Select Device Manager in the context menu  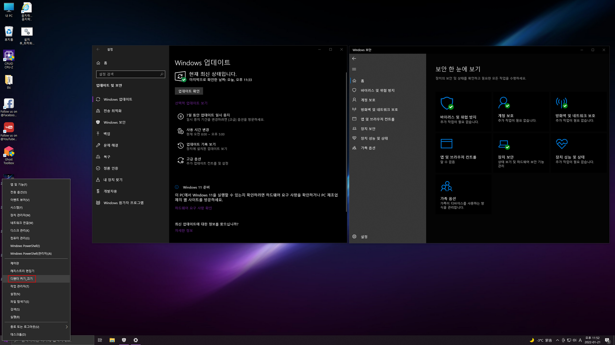pos(36,215)
